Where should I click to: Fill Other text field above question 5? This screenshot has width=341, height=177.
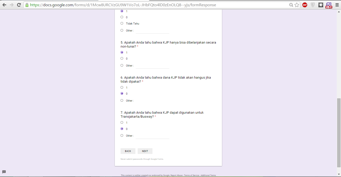(x=152, y=31)
